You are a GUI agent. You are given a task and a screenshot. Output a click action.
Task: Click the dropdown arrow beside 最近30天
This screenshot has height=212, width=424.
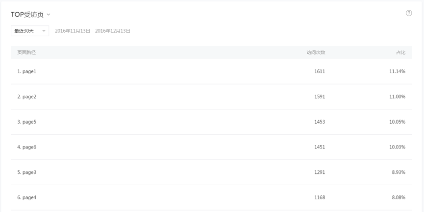44,31
